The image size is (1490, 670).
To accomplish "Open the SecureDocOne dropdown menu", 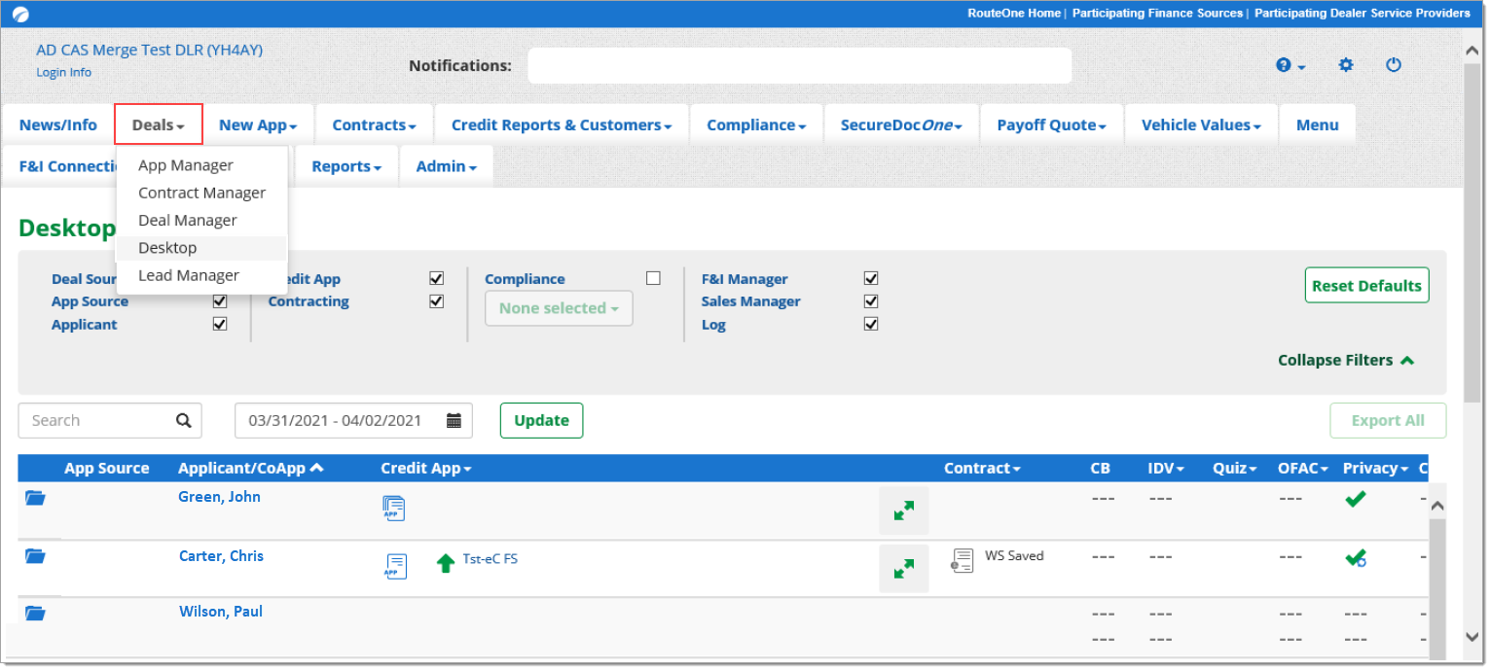I will (901, 124).
